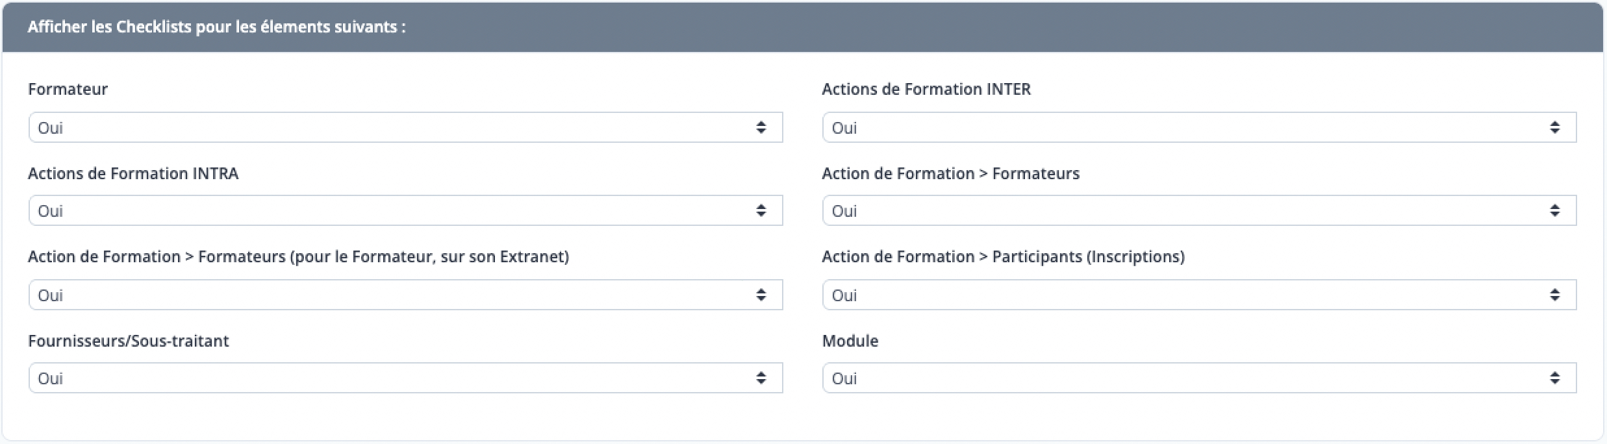Image resolution: width=1607 pixels, height=444 pixels.
Task: Click the Fournisseurs/Sous-traitant label
Action: tap(129, 341)
